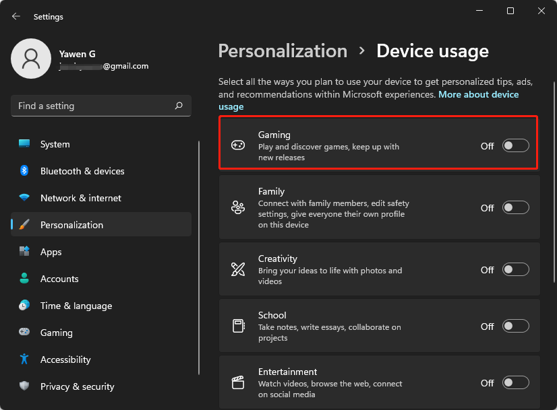Enable the Family device usage toggle
This screenshot has width=557, height=410.
coord(515,207)
